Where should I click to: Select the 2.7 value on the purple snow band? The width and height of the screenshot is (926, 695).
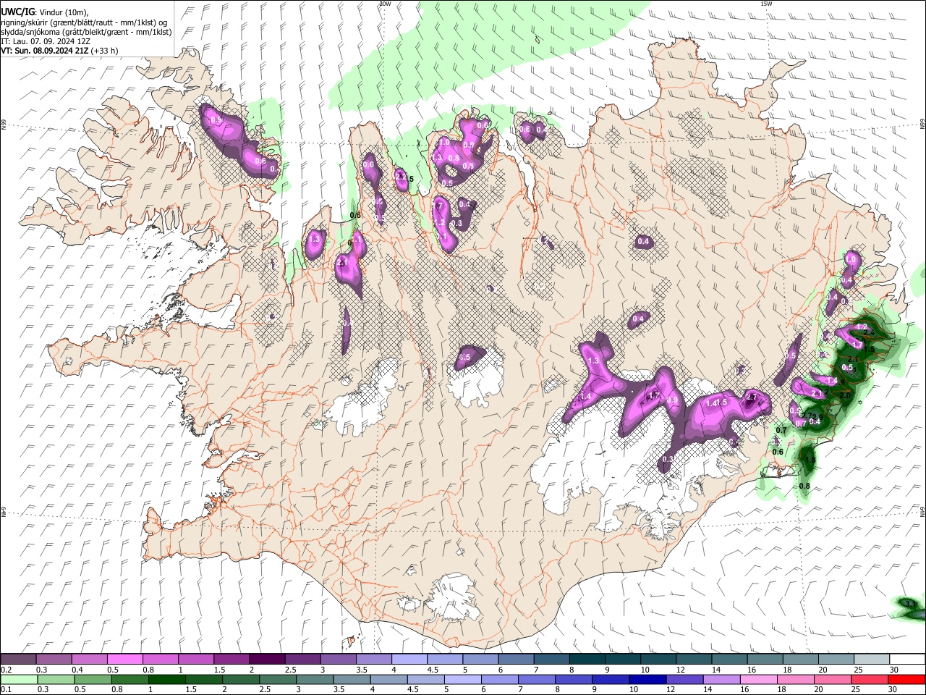coord(751,397)
